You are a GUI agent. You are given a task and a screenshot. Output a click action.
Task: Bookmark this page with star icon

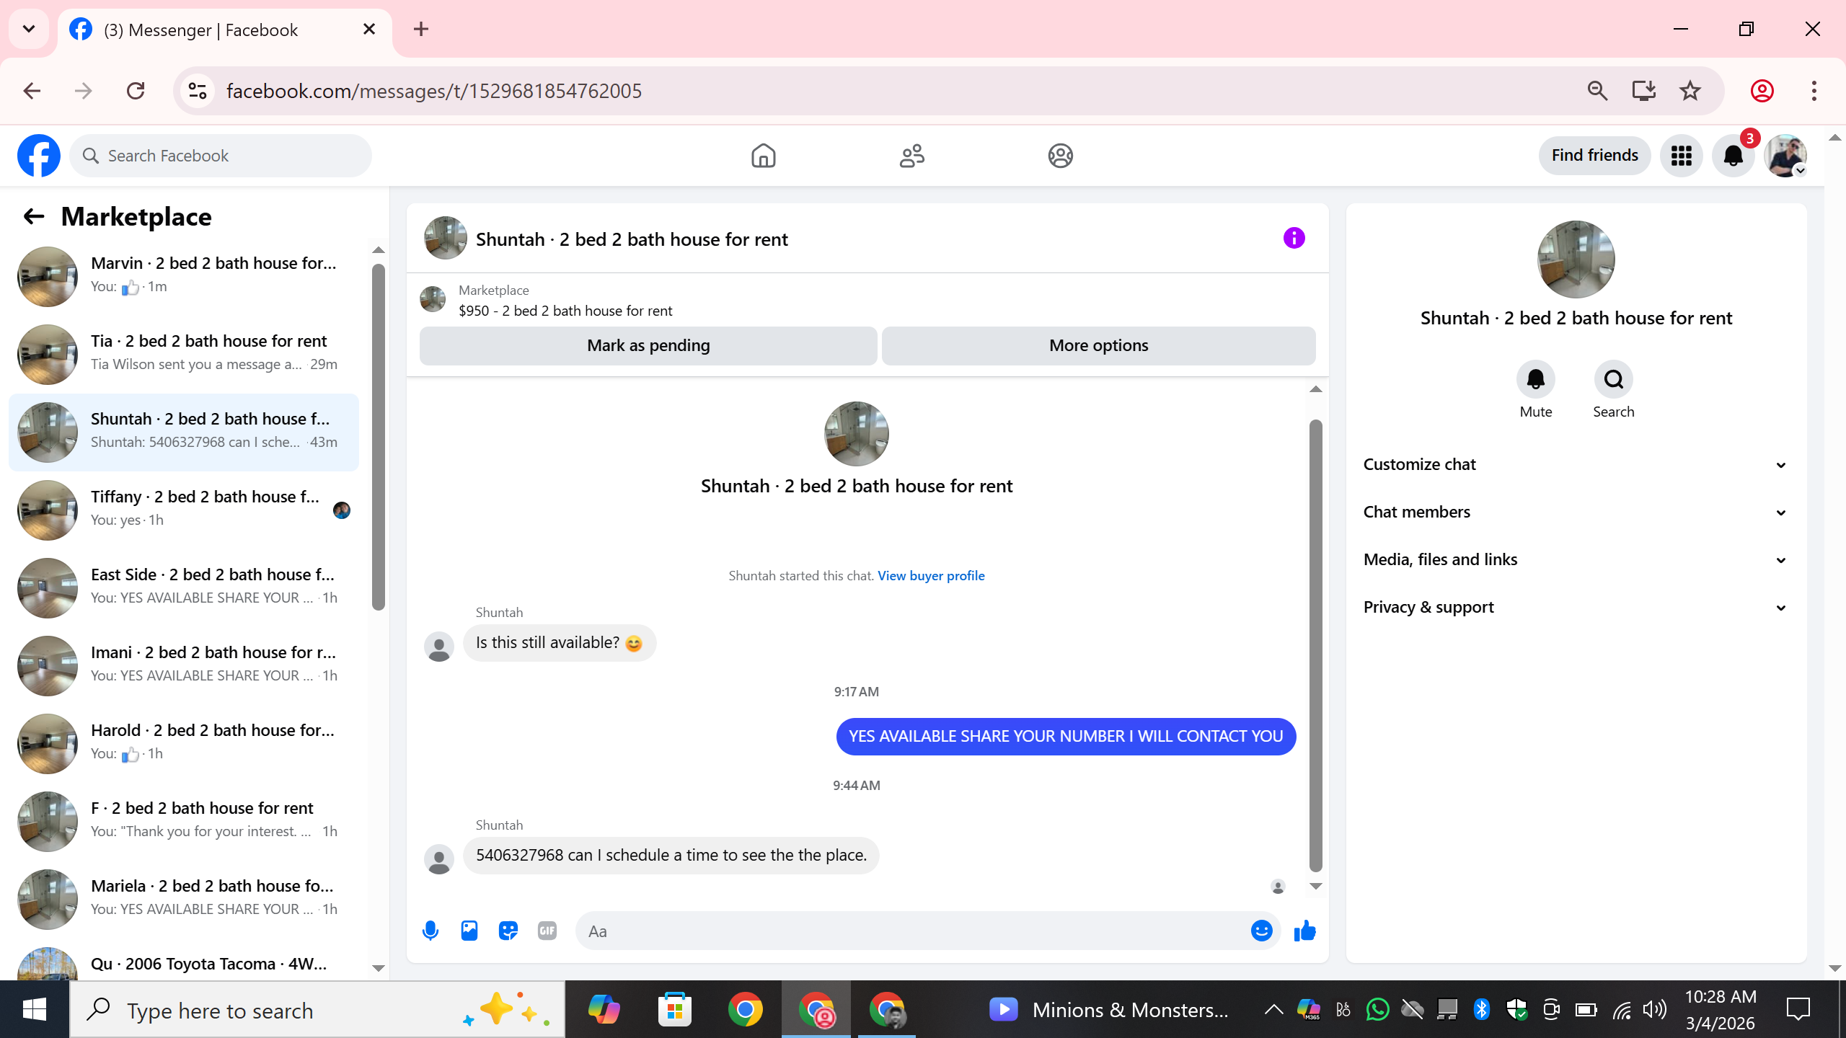pyautogui.click(x=1690, y=91)
